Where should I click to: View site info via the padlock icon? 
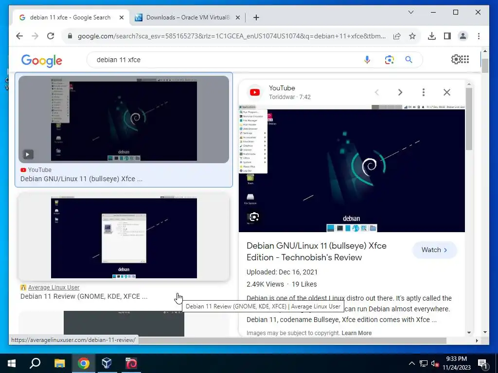click(70, 36)
